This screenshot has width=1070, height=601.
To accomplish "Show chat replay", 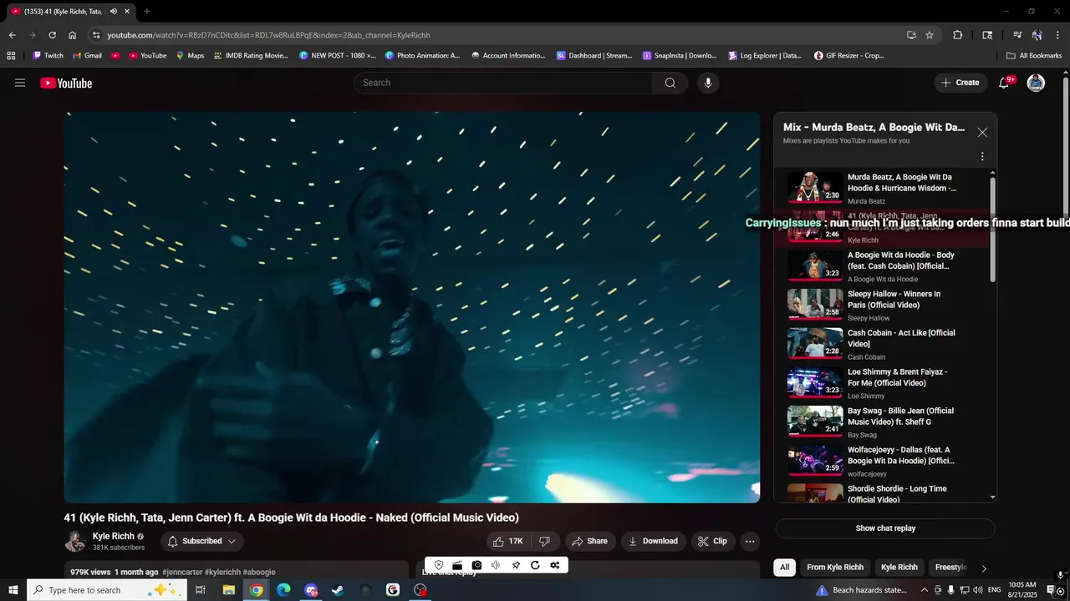I will point(885,528).
